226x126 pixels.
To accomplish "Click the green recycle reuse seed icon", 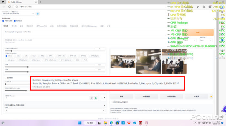I will 96,98.
